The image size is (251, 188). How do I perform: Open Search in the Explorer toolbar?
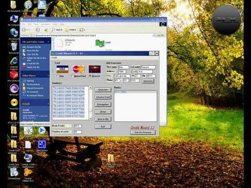[57, 30]
